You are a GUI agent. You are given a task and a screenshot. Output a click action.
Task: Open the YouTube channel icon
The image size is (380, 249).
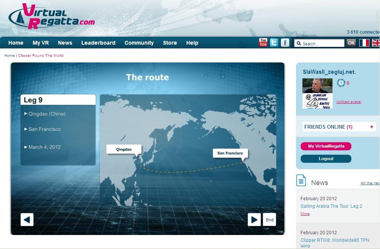click(263, 42)
